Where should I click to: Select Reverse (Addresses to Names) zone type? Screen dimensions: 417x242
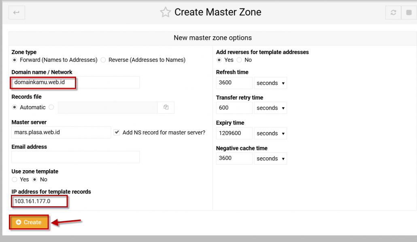pyautogui.click(x=104, y=60)
